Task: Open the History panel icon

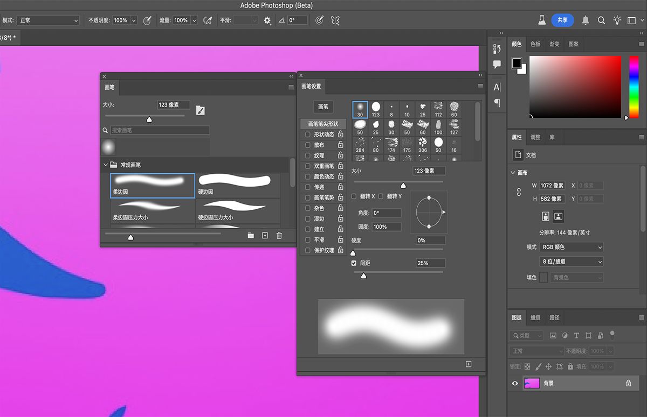Action: 497,49
